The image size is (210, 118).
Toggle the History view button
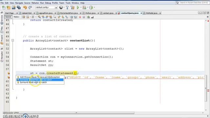click(16, 17)
